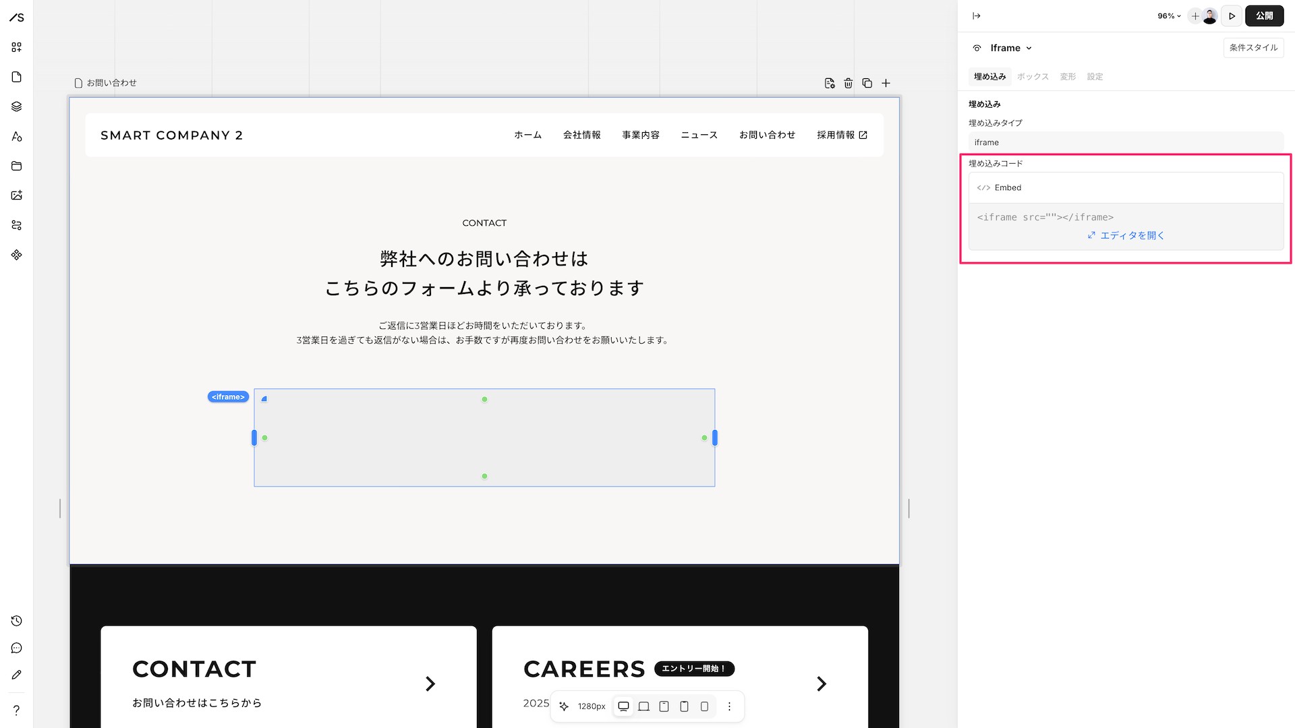
Task: Click the 採用情報 external nav link
Action: pyautogui.click(x=842, y=135)
